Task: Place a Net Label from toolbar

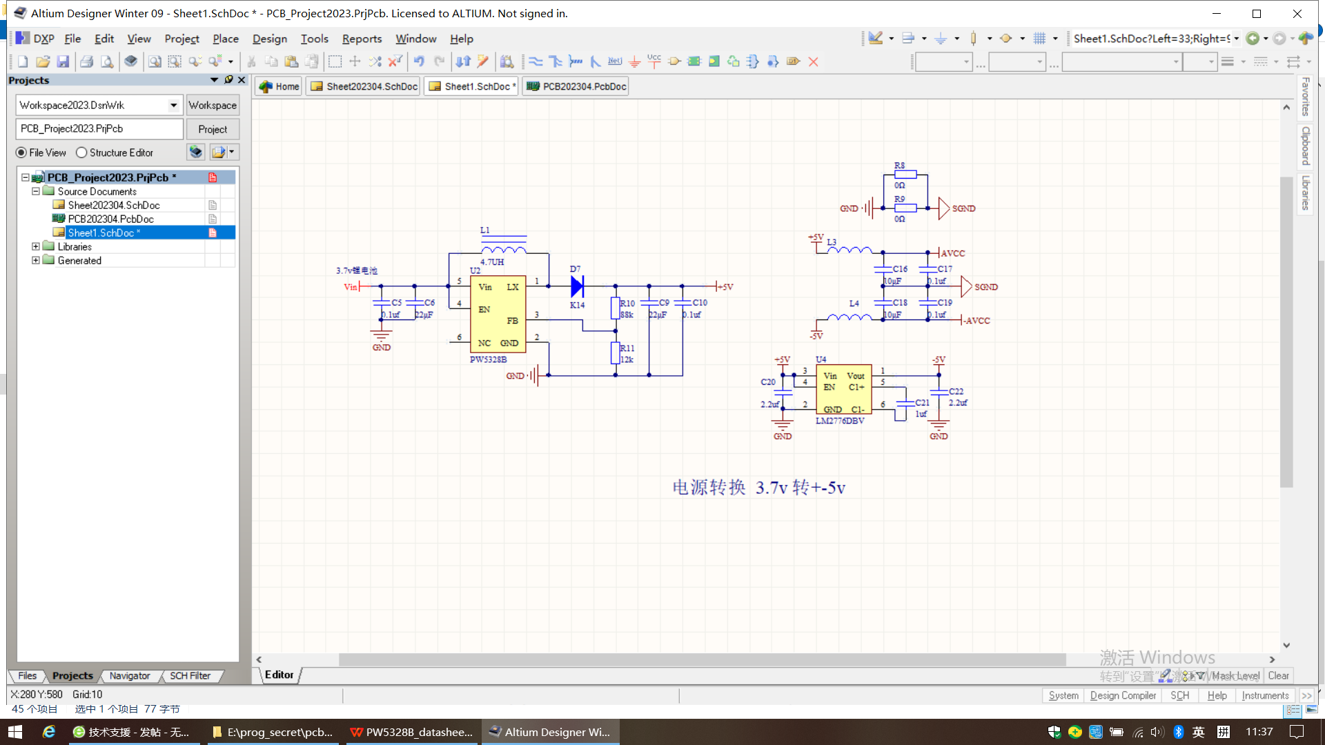Action: tap(615, 61)
